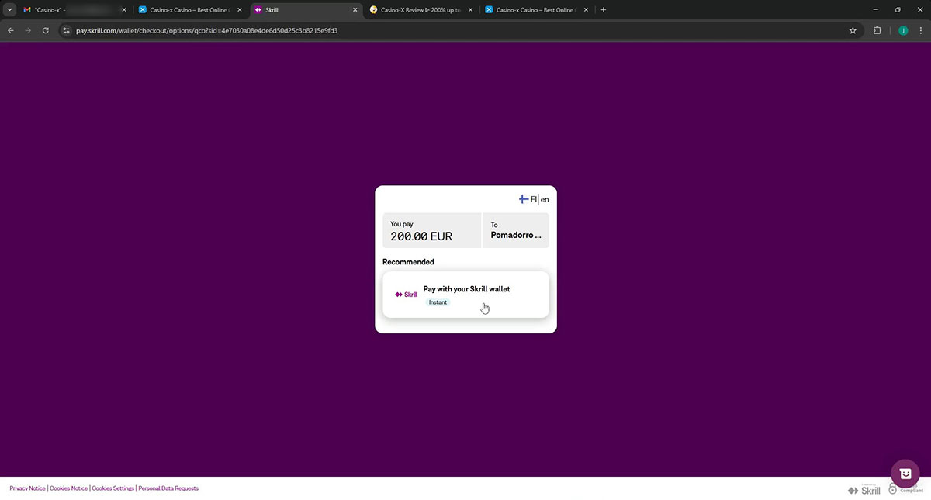Open Chrome three-dot menu
This screenshot has width=931, height=500.
921,31
